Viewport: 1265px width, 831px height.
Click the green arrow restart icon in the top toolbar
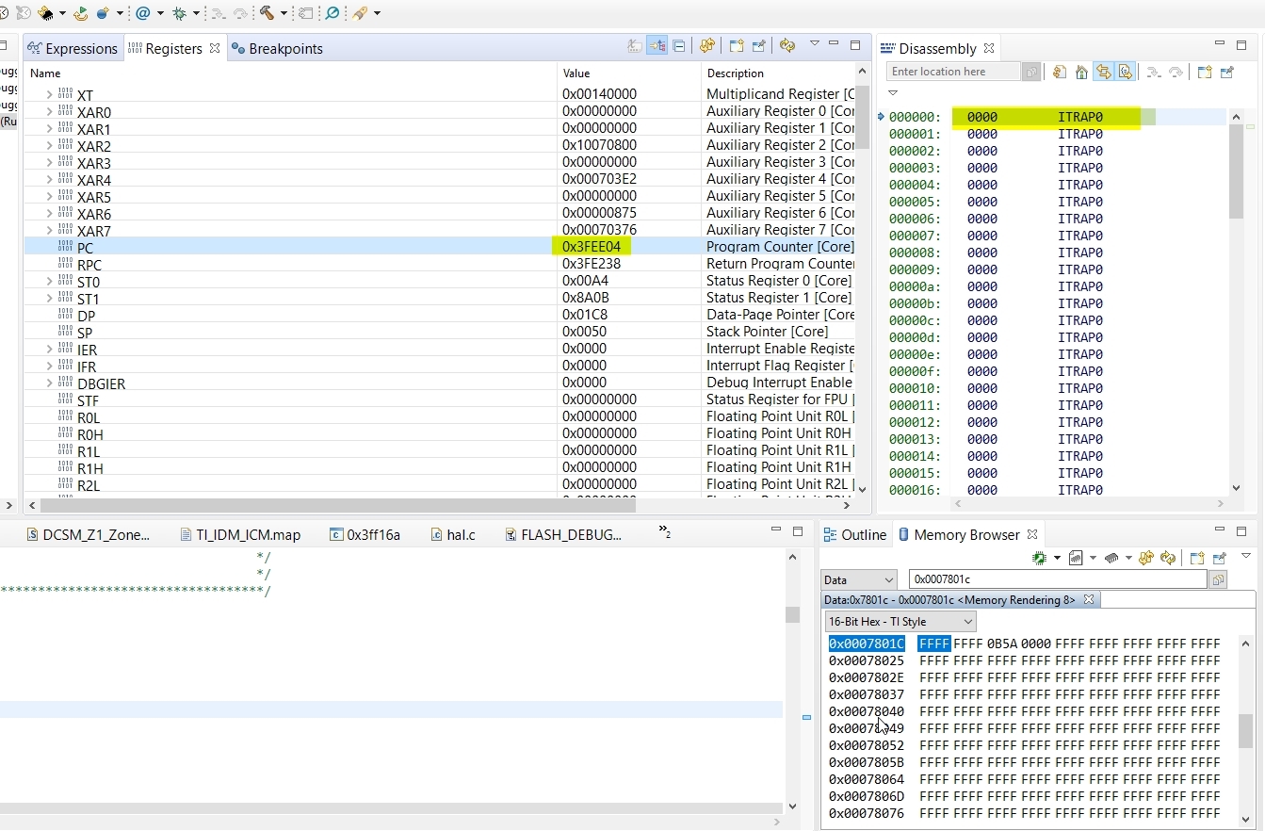coord(80,13)
